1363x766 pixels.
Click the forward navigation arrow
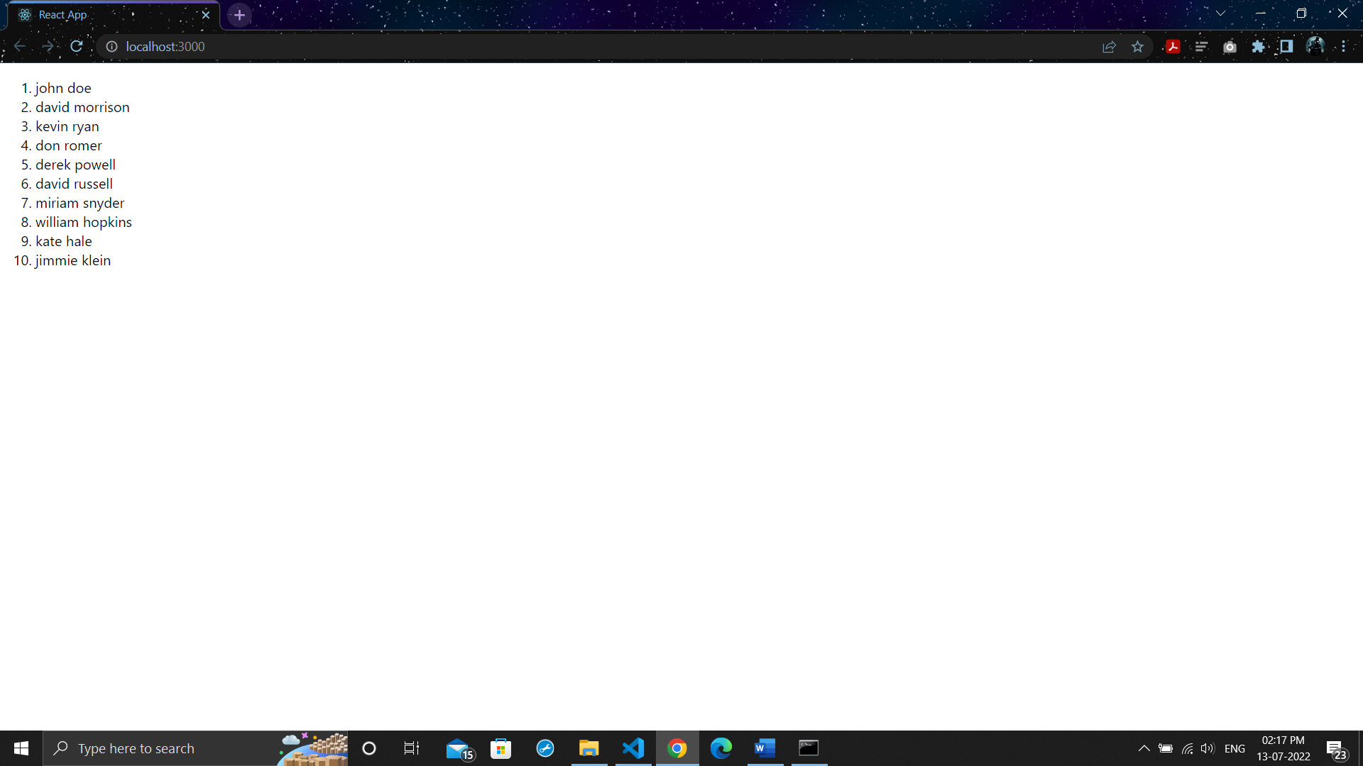coord(48,46)
